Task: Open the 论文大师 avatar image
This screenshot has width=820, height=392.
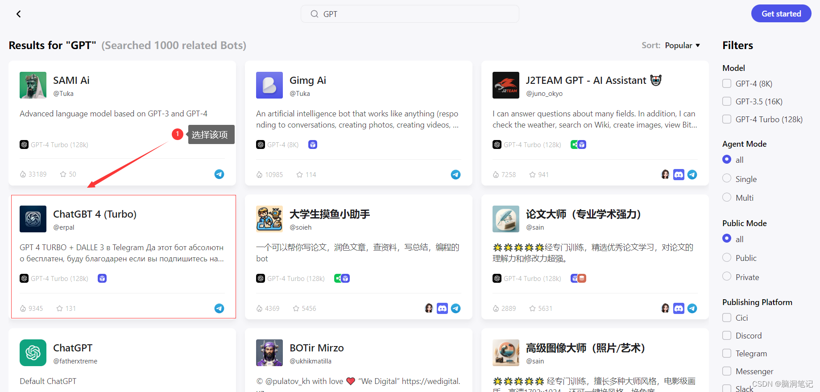Action: (x=506, y=219)
